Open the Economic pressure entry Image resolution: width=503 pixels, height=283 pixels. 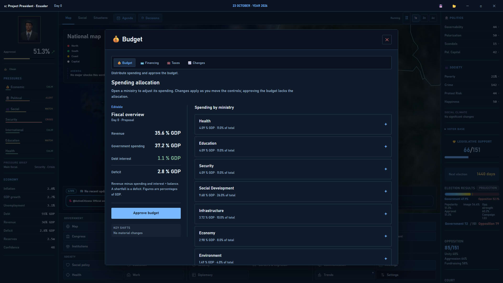pos(29,87)
